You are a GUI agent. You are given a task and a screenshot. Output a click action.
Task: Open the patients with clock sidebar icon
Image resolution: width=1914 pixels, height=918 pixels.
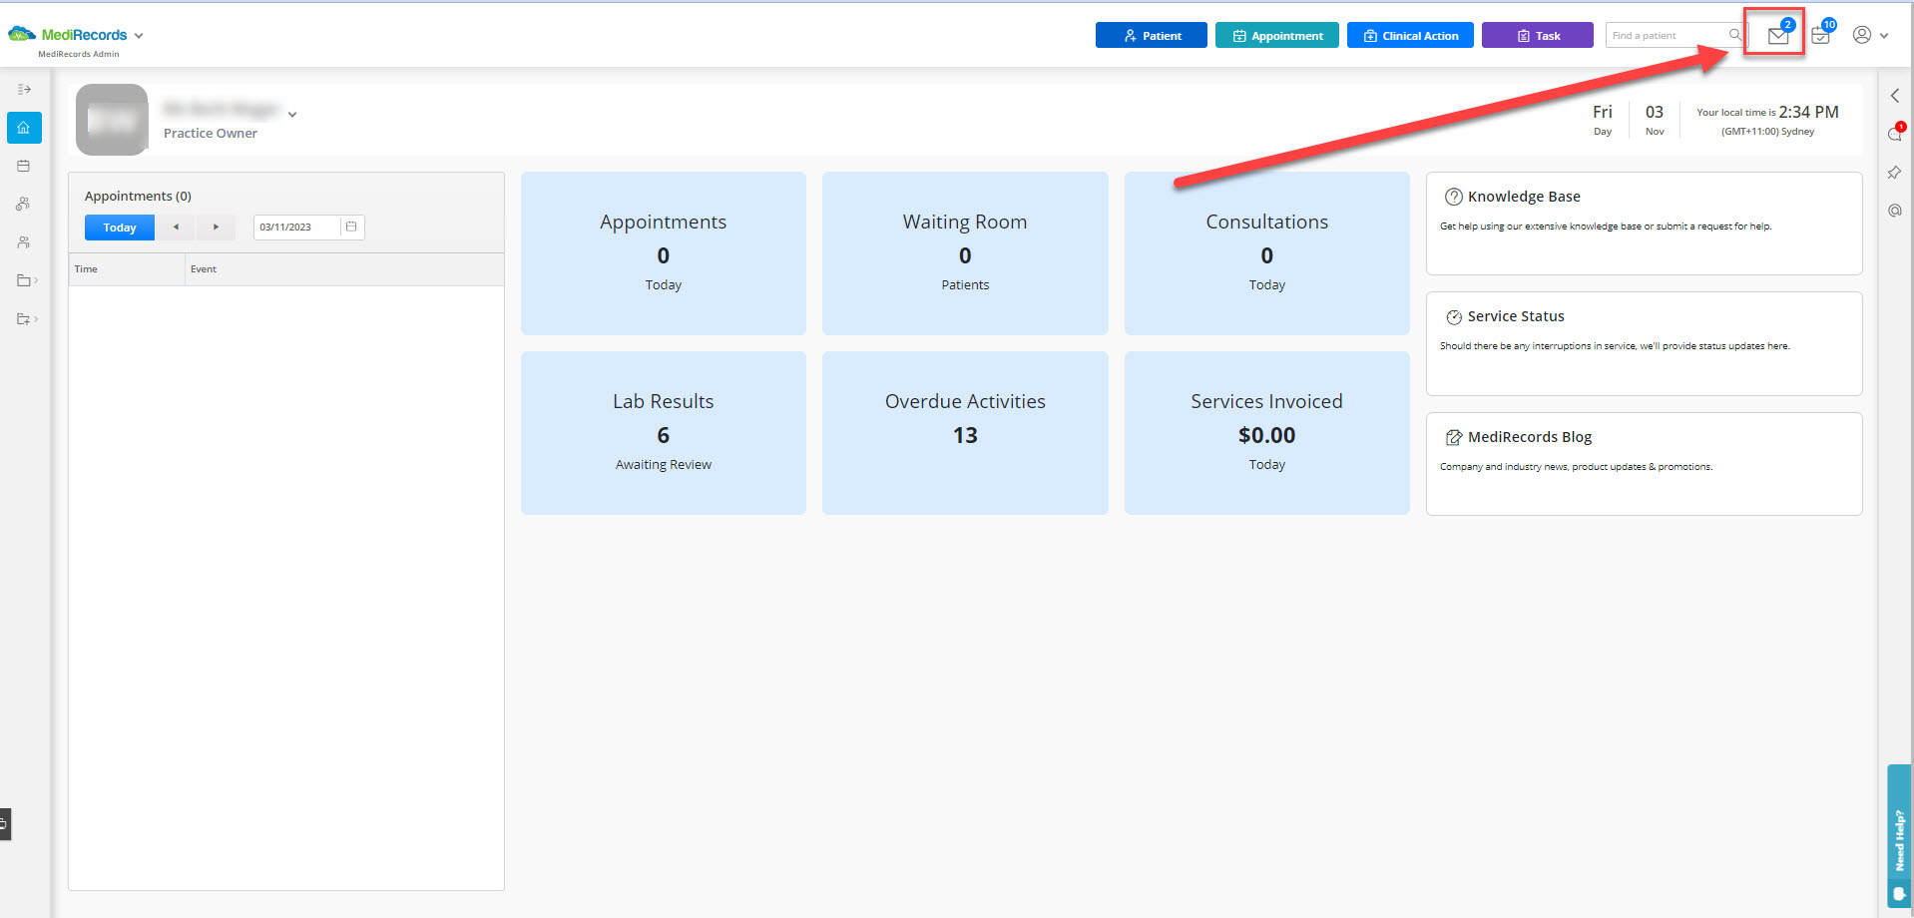pyautogui.click(x=24, y=204)
